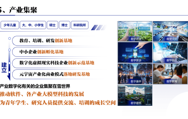This screenshot has width=188, height=119.
Task: Click the 硕士 label box
Action: pos(52,25)
